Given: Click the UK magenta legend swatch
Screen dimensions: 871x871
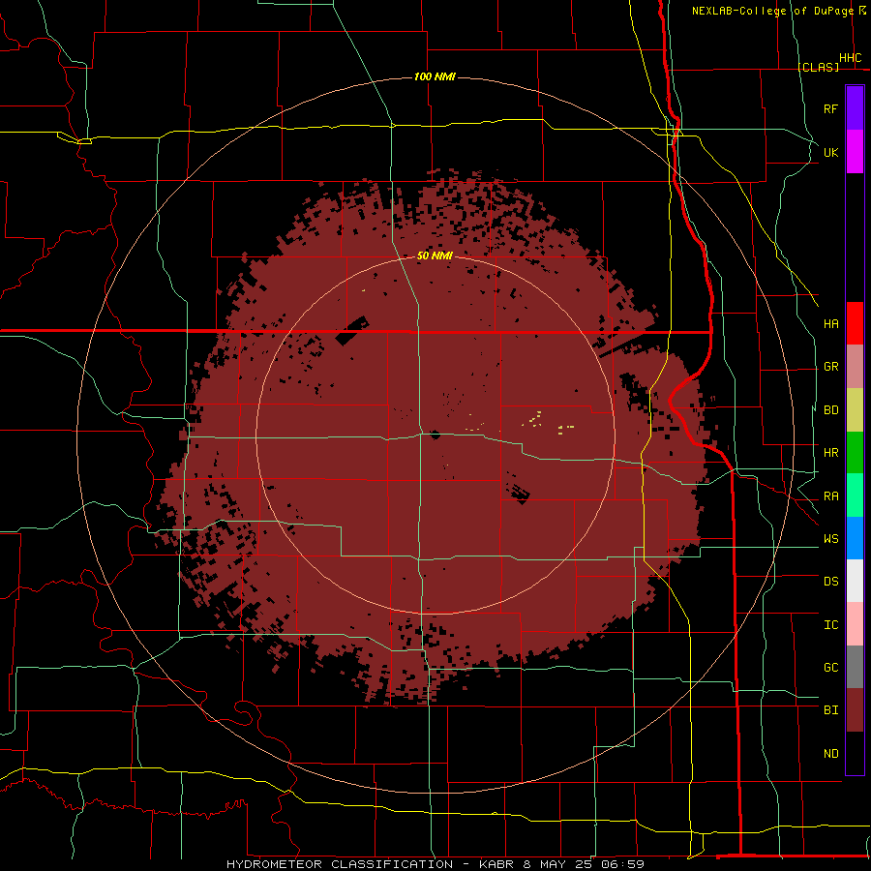Looking at the screenshot, I should [x=855, y=152].
